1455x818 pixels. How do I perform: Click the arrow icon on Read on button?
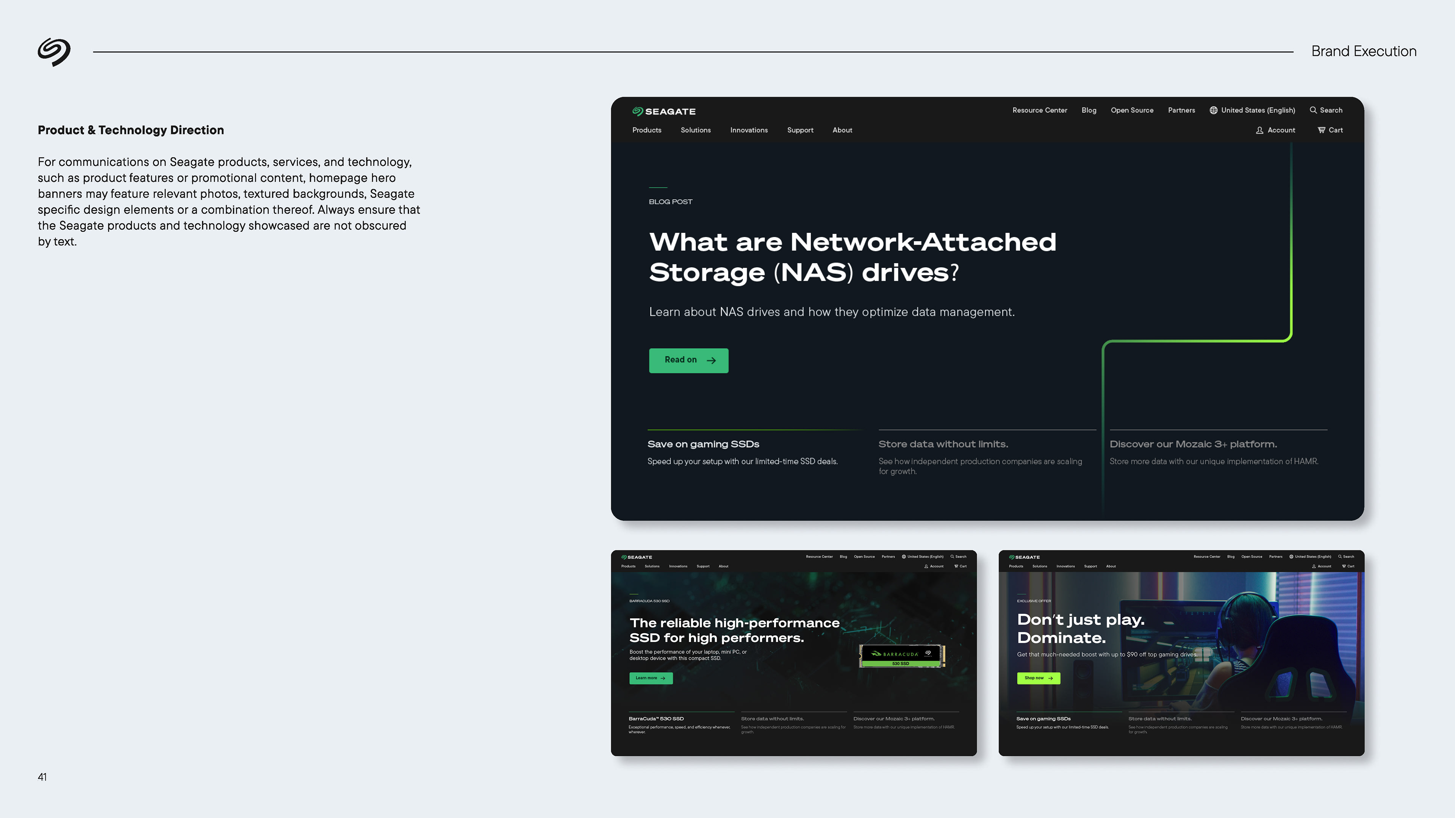pos(712,361)
